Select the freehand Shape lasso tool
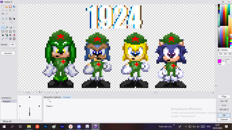 14,31
